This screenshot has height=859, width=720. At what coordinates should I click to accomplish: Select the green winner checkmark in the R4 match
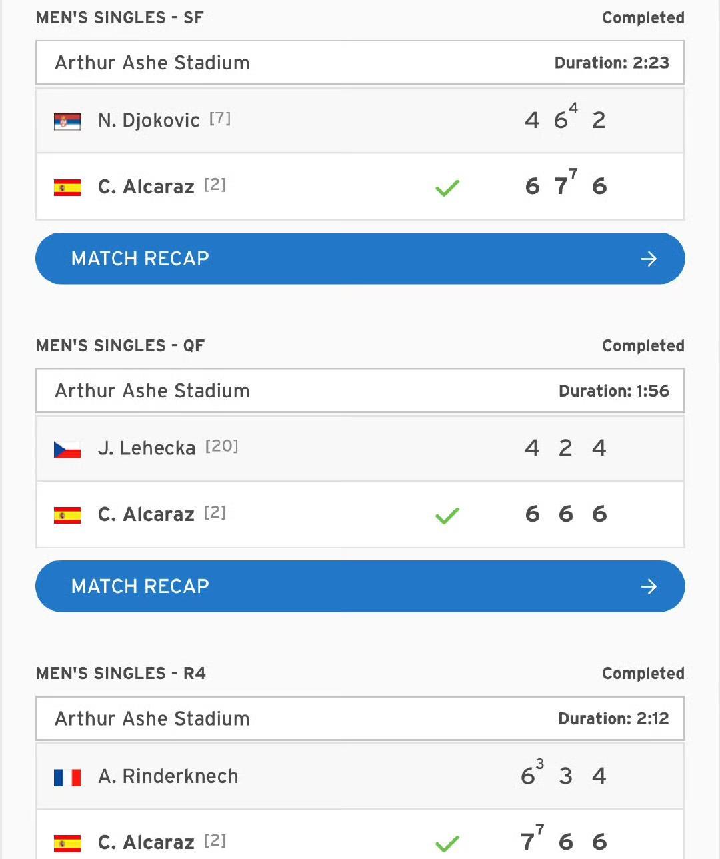click(447, 844)
